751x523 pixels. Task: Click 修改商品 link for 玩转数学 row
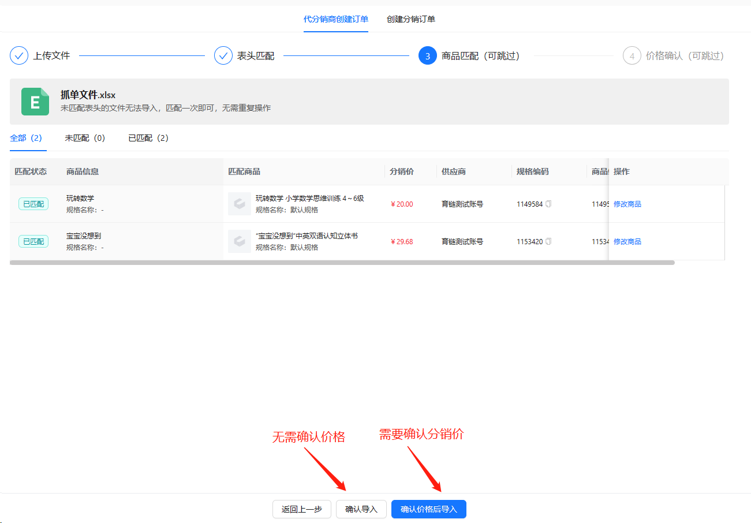point(627,204)
